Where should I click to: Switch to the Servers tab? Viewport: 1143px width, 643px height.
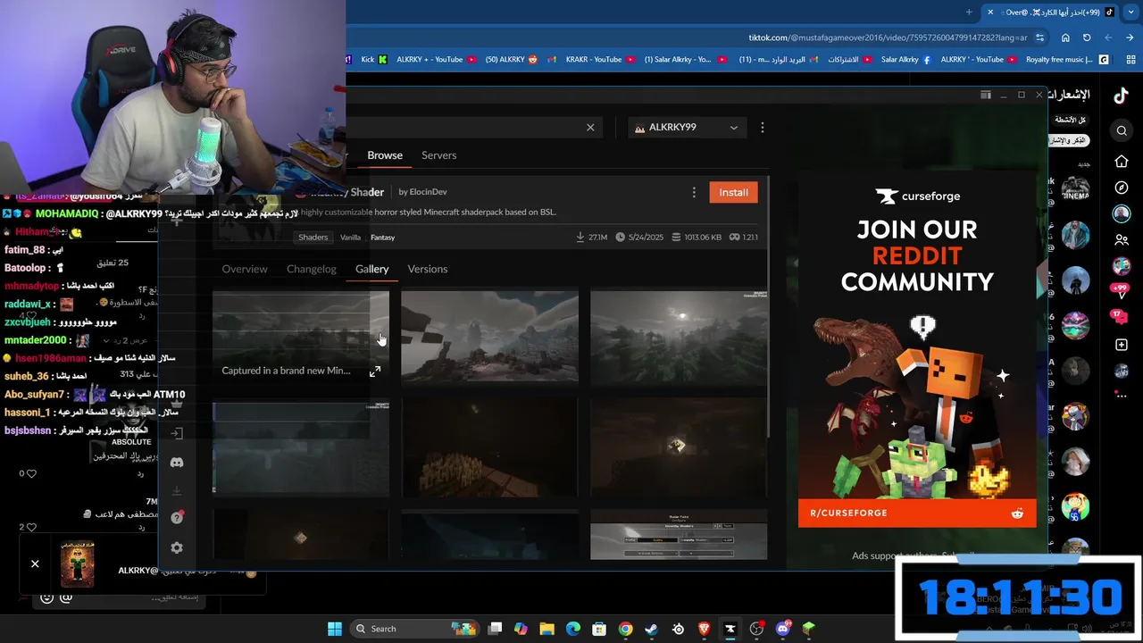click(438, 155)
